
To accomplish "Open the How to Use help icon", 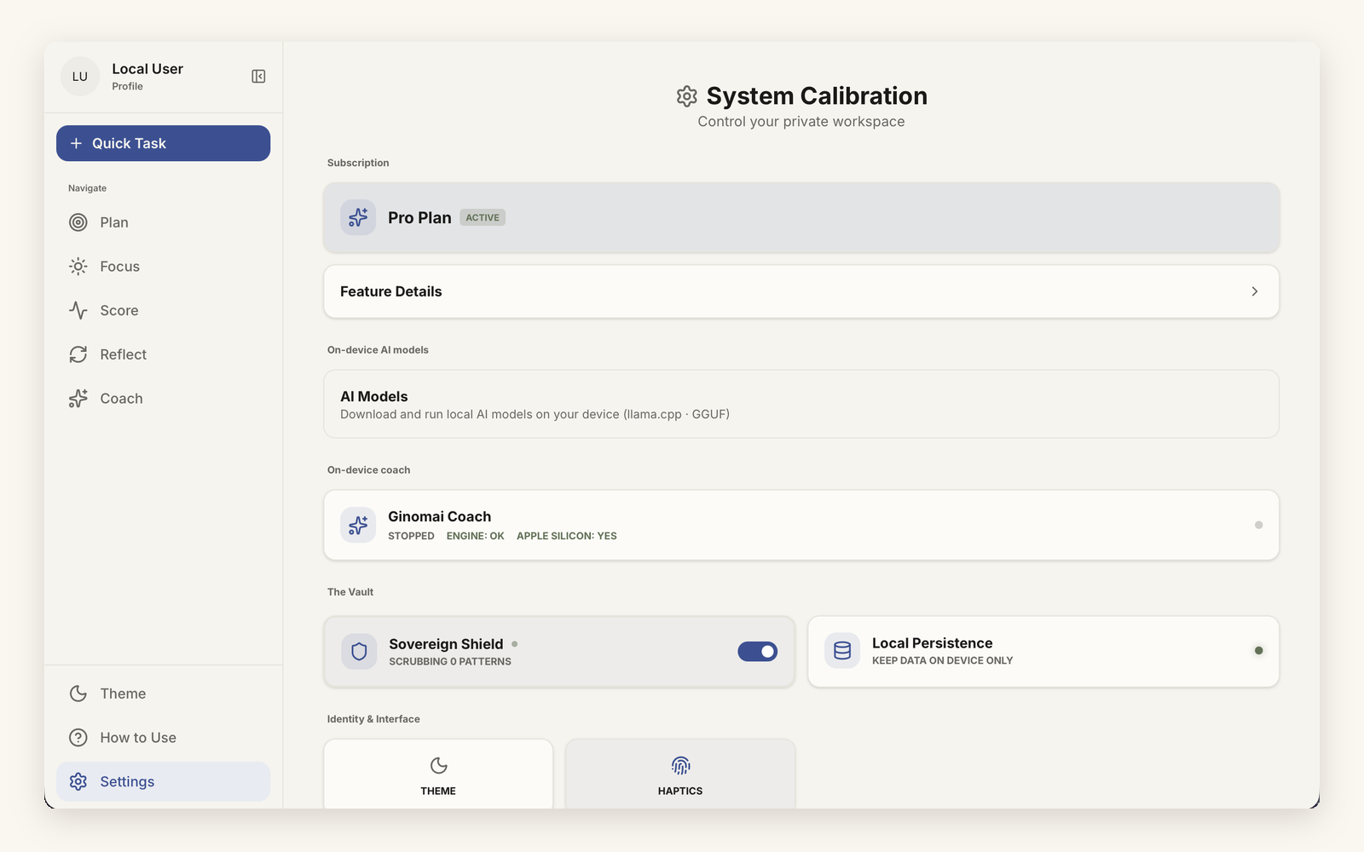I will coord(78,738).
